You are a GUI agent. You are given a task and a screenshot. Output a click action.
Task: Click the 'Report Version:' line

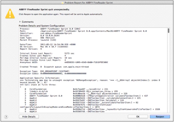tap(31, 49)
